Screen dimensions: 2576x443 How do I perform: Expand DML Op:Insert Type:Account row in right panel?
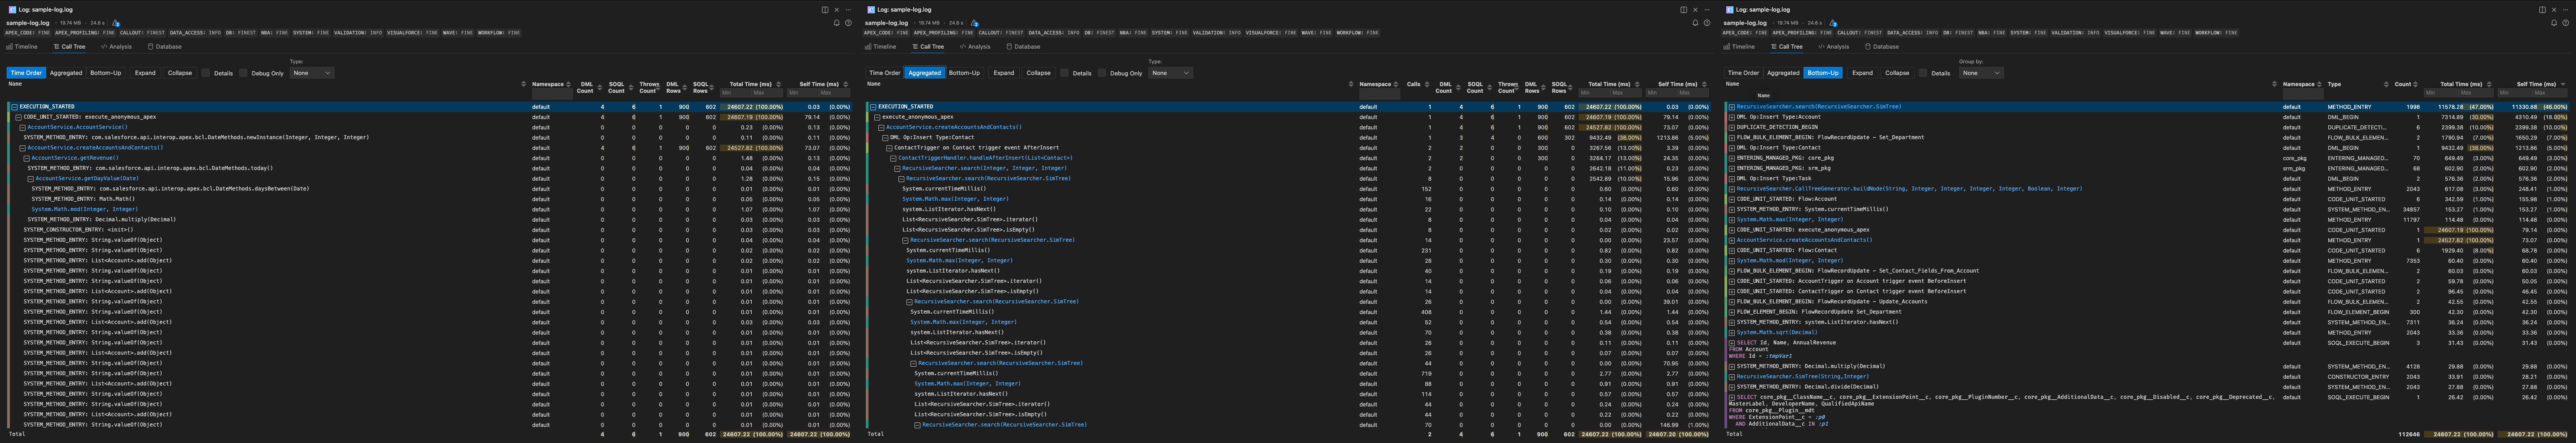pyautogui.click(x=1732, y=117)
